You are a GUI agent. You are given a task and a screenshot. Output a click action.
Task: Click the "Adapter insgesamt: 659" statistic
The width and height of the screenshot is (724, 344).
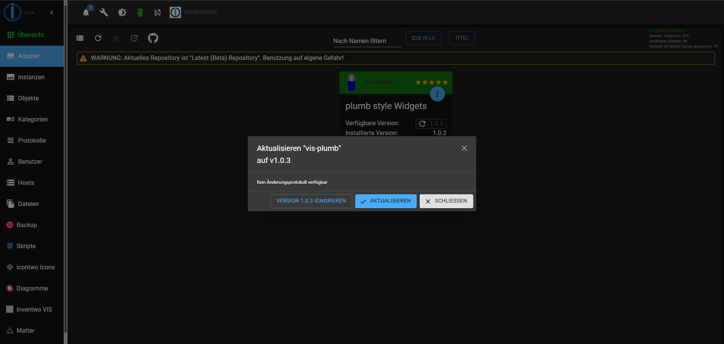669,36
